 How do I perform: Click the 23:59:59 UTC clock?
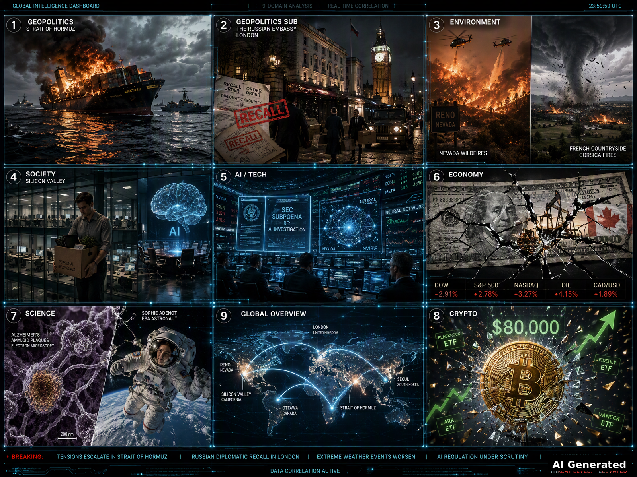(605, 6)
